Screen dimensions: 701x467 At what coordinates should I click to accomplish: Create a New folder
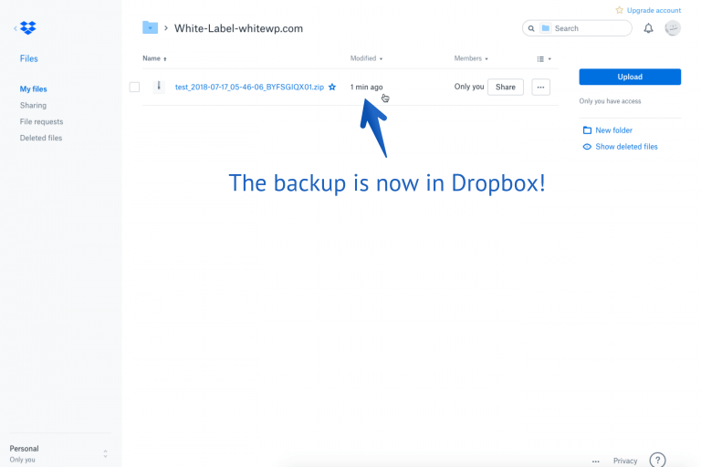(x=608, y=130)
